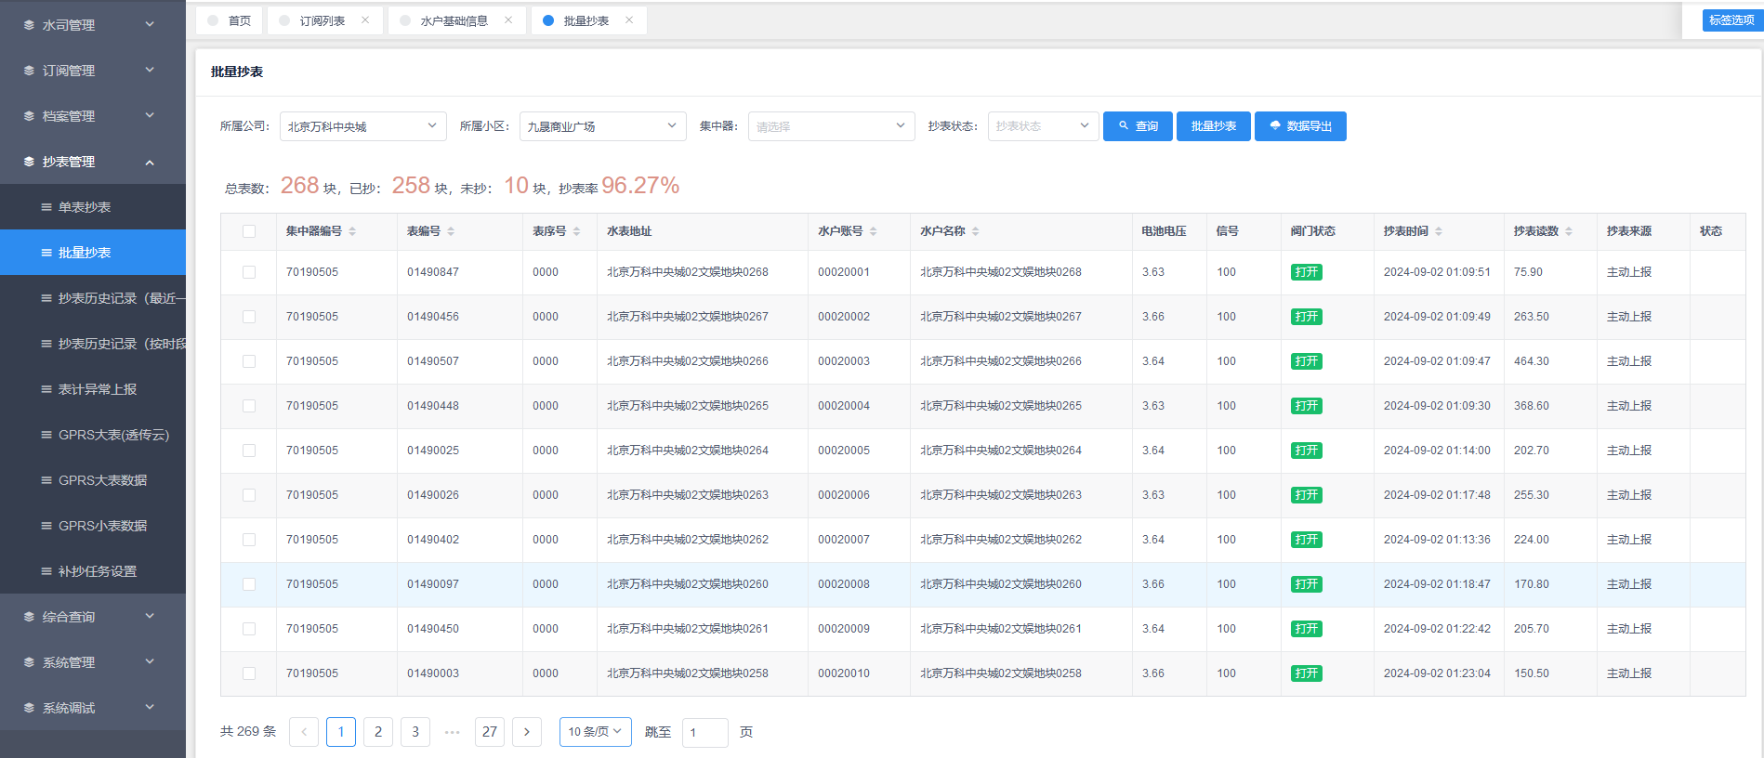Click the 档案管理 sidebar layers icon
The height and width of the screenshot is (758, 1764).
pyautogui.click(x=29, y=116)
